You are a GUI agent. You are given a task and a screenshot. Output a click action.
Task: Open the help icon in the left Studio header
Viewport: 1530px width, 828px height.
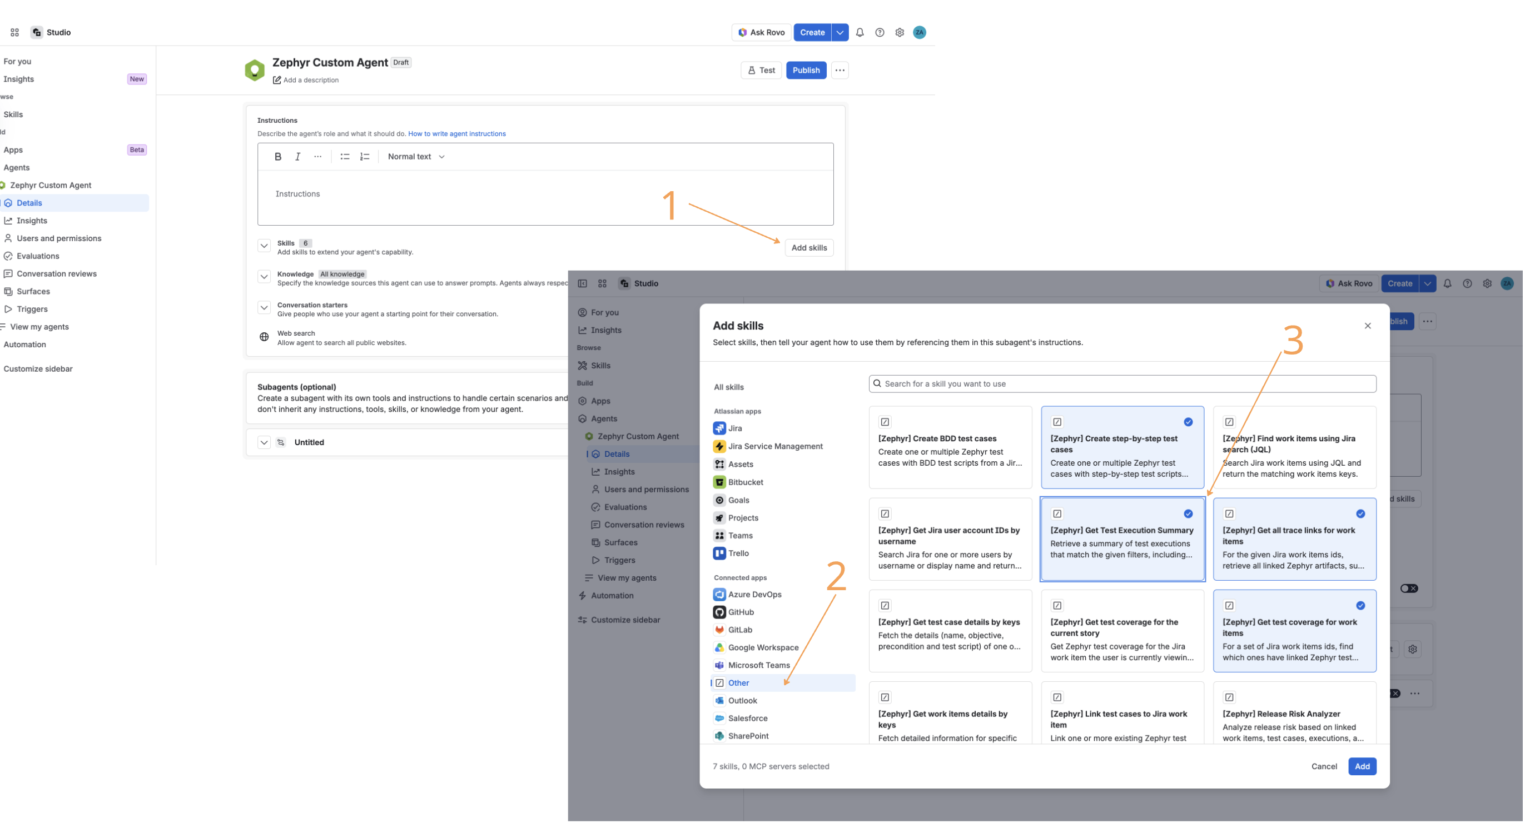(x=880, y=33)
